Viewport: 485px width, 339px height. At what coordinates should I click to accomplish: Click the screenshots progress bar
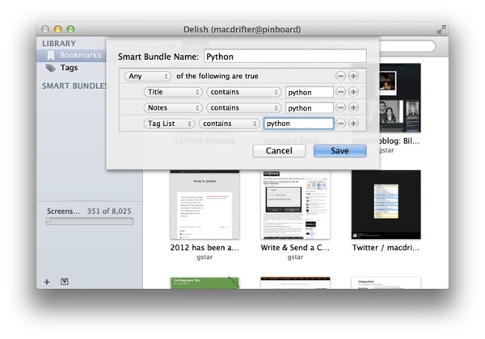[90, 221]
